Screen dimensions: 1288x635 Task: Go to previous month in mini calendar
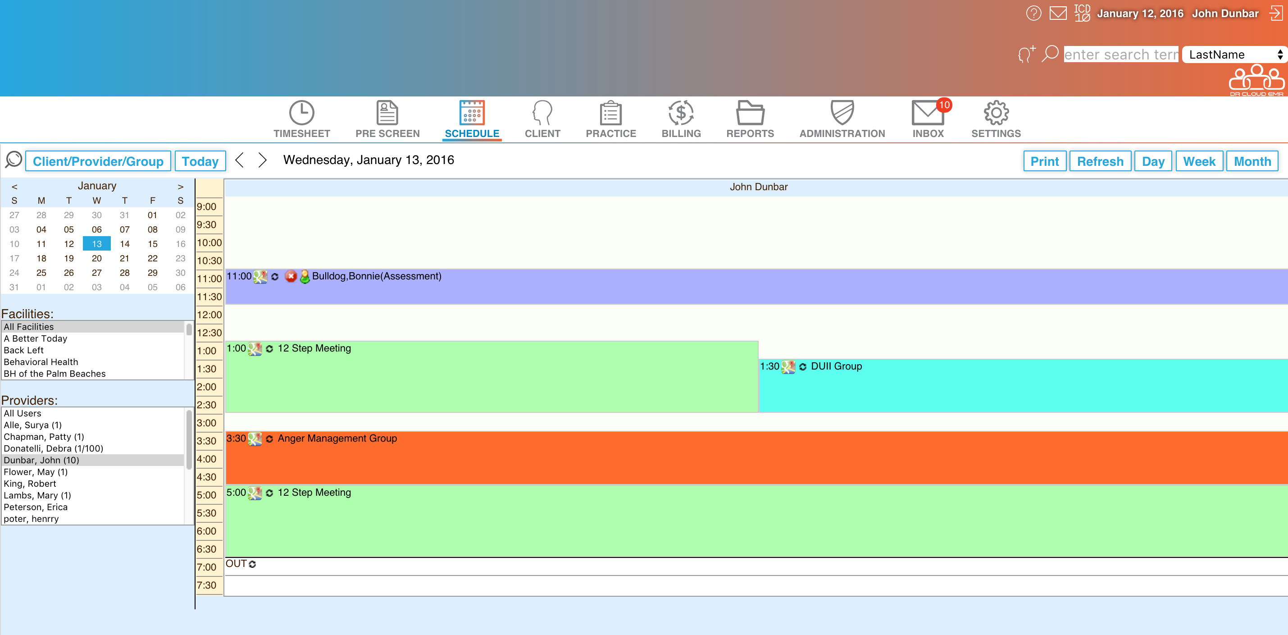(x=14, y=187)
